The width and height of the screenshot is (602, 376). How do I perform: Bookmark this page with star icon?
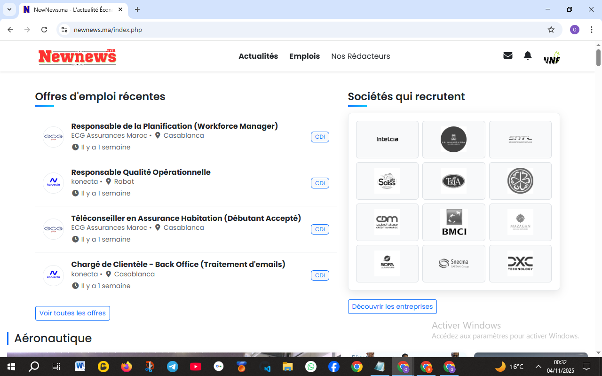[551, 30]
